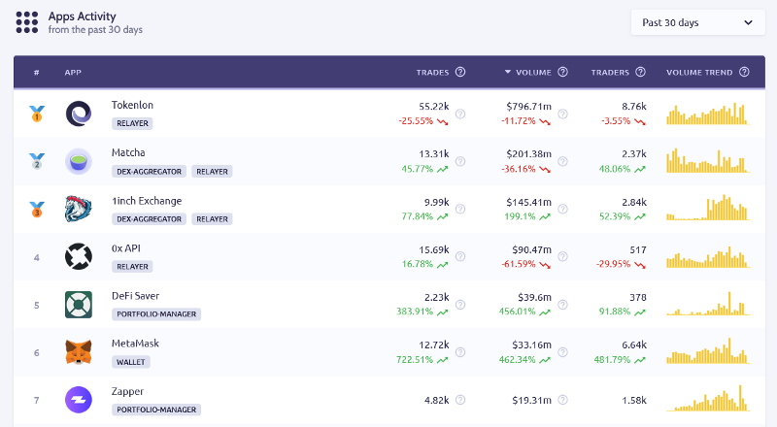Open the DeFi Saver app link
The height and width of the screenshot is (427, 777).
coord(135,296)
